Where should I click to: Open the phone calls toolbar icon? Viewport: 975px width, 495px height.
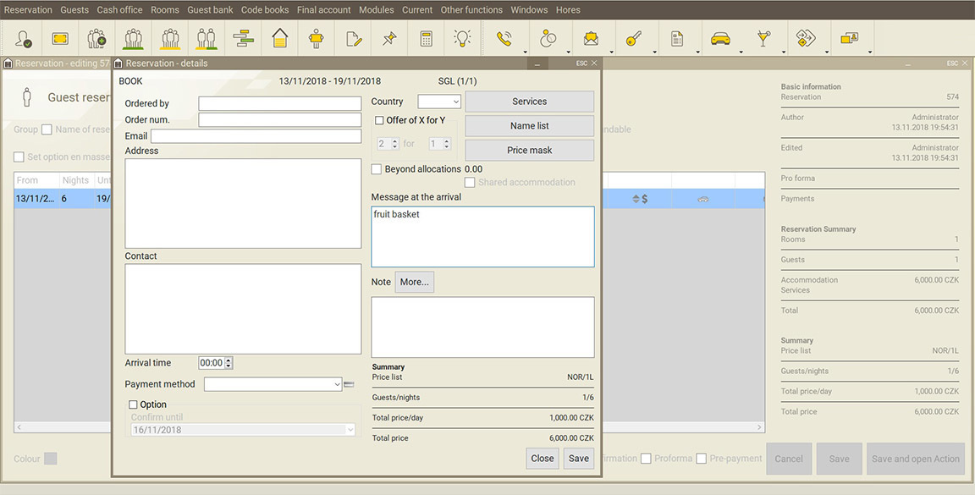click(504, 39)
